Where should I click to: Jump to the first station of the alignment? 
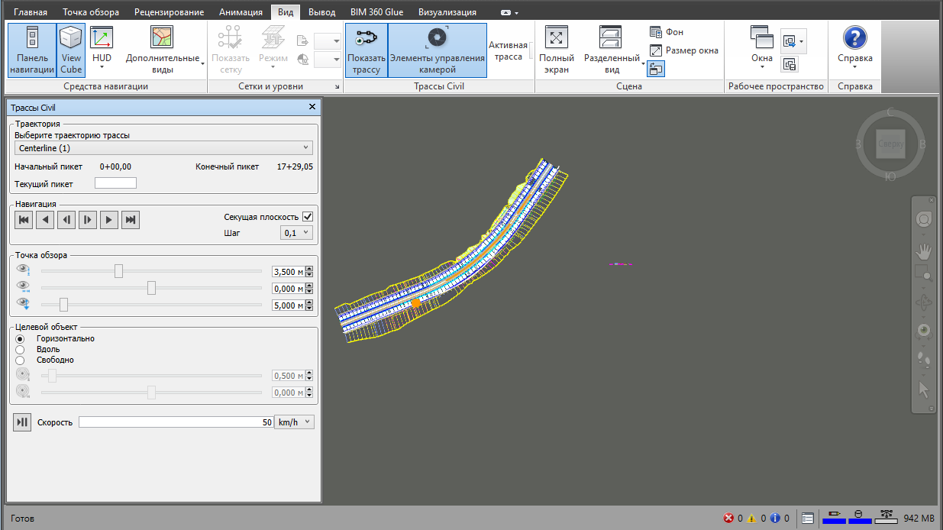pos(24,220)
